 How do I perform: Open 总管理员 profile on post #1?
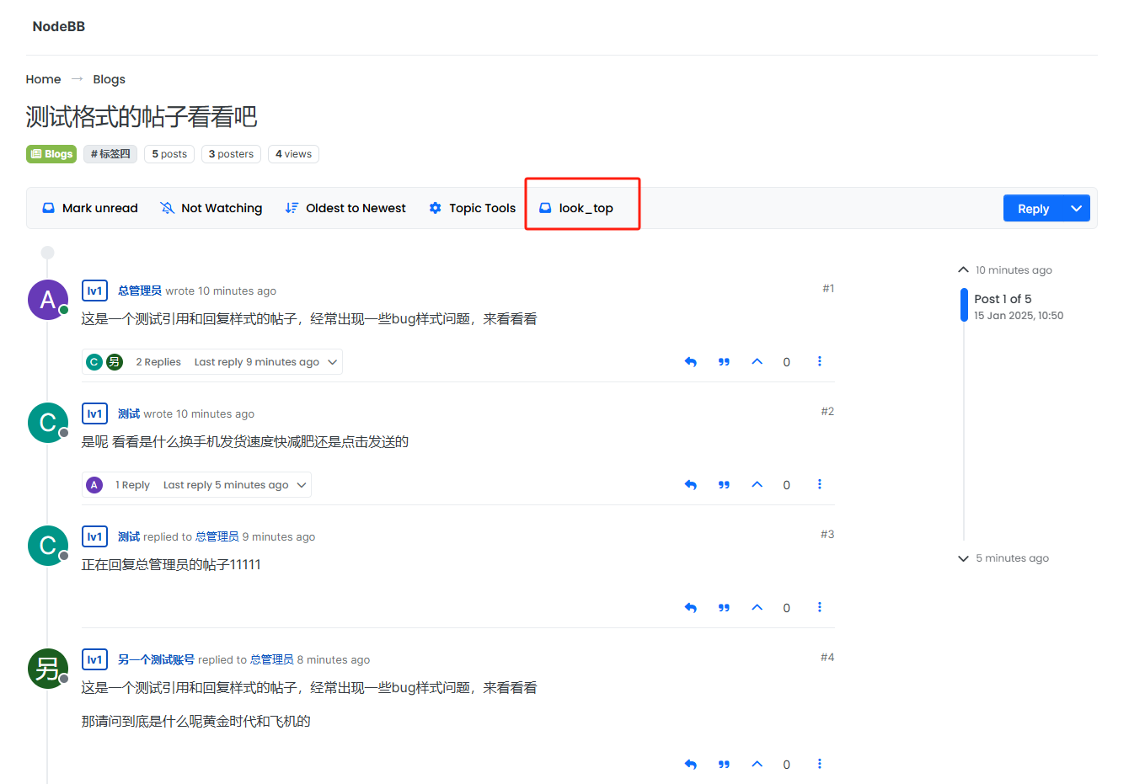(140, 291)
